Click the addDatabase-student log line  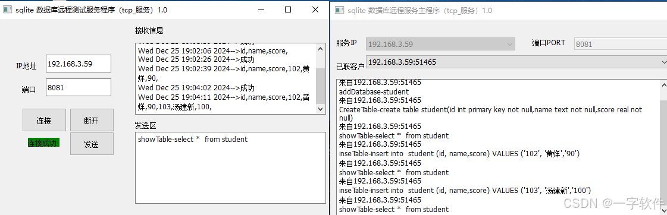pos(374,91)
